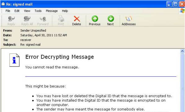The image size is (185, 112).
Task: Go to the Previous message
Action: coord(95,19)
